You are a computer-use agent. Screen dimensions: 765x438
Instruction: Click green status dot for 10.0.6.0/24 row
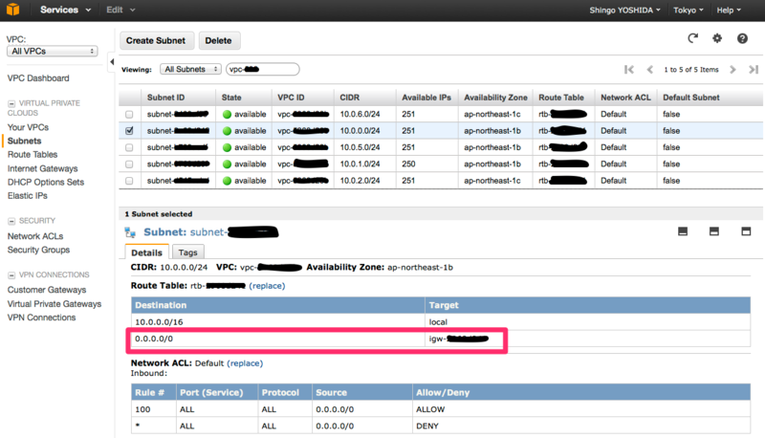pyautogui.click(x=227, y=115)
